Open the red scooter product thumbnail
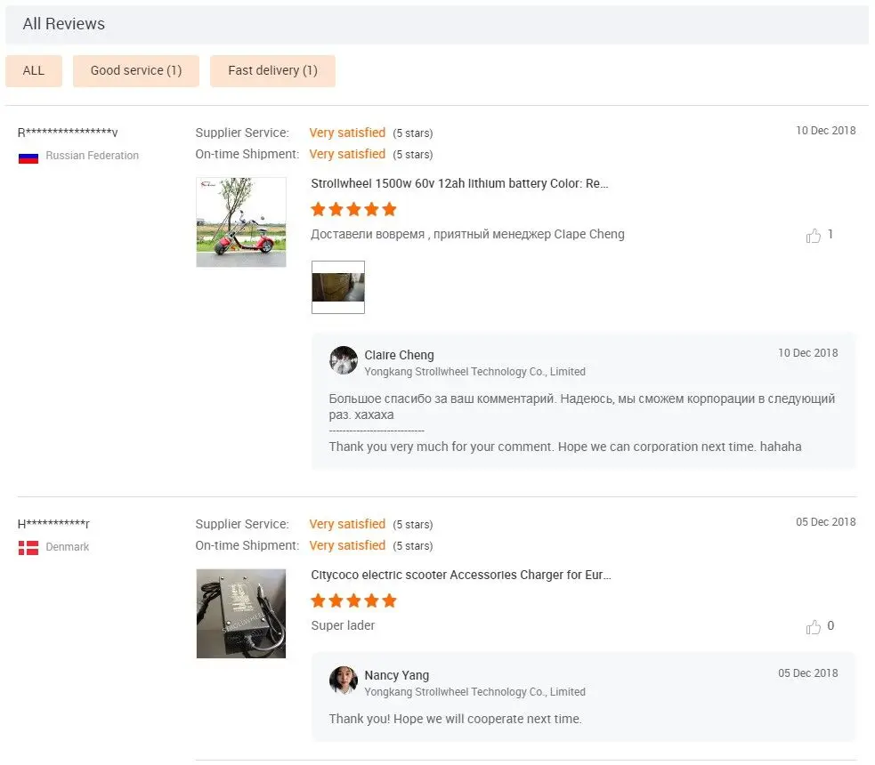 pos(241,222)
